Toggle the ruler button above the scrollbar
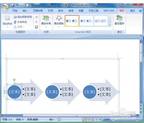This screenshot has height=123, width=144. tap(141, 38)
